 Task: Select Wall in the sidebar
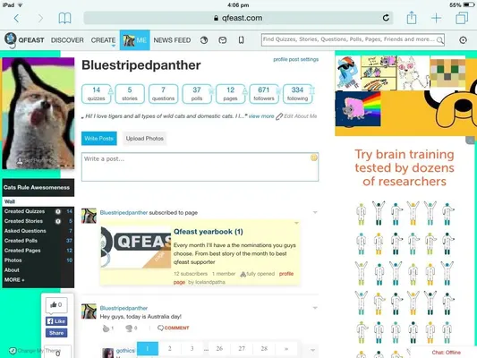(x=38, y=201)
